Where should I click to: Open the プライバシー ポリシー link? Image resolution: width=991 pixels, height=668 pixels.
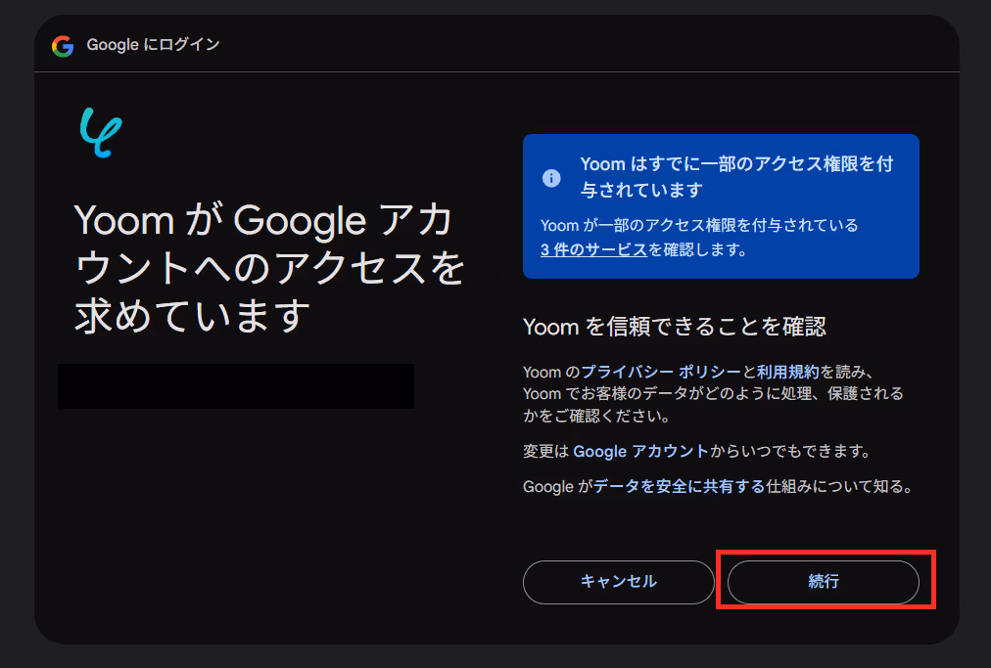[x=660, y=372]
